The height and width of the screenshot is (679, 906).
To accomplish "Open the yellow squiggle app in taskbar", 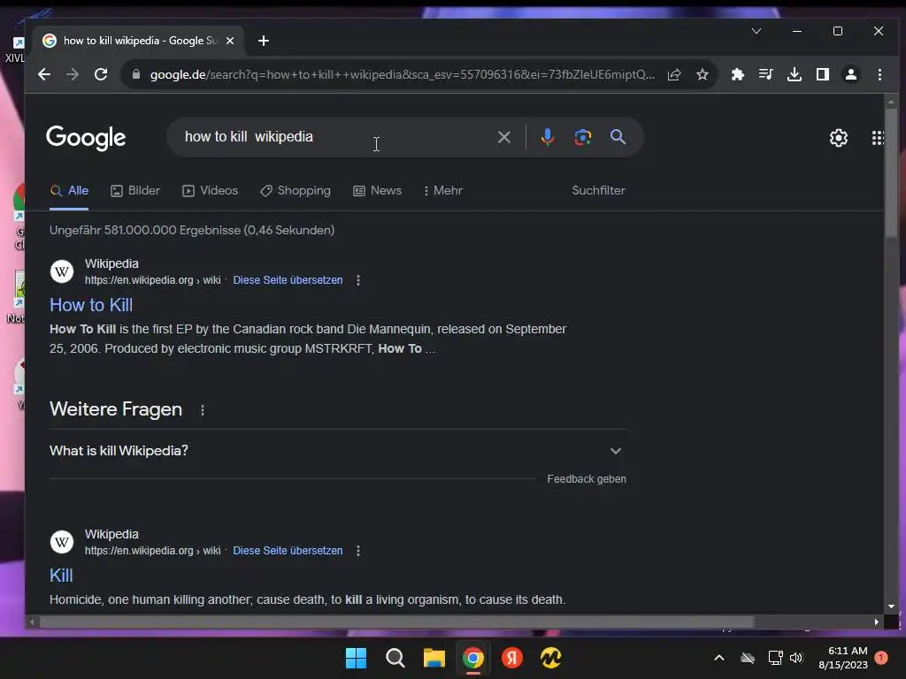I will [x=550, y=658].
